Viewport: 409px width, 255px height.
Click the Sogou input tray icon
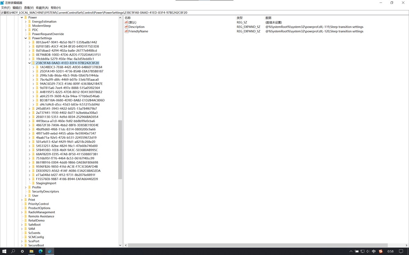point(381,251)
